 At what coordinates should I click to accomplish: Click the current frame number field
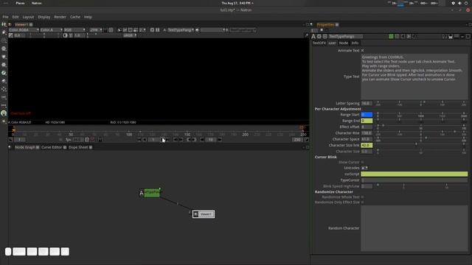[153, 140]
